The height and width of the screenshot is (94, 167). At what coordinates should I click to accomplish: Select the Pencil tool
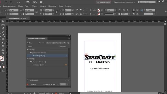point(3,35)
